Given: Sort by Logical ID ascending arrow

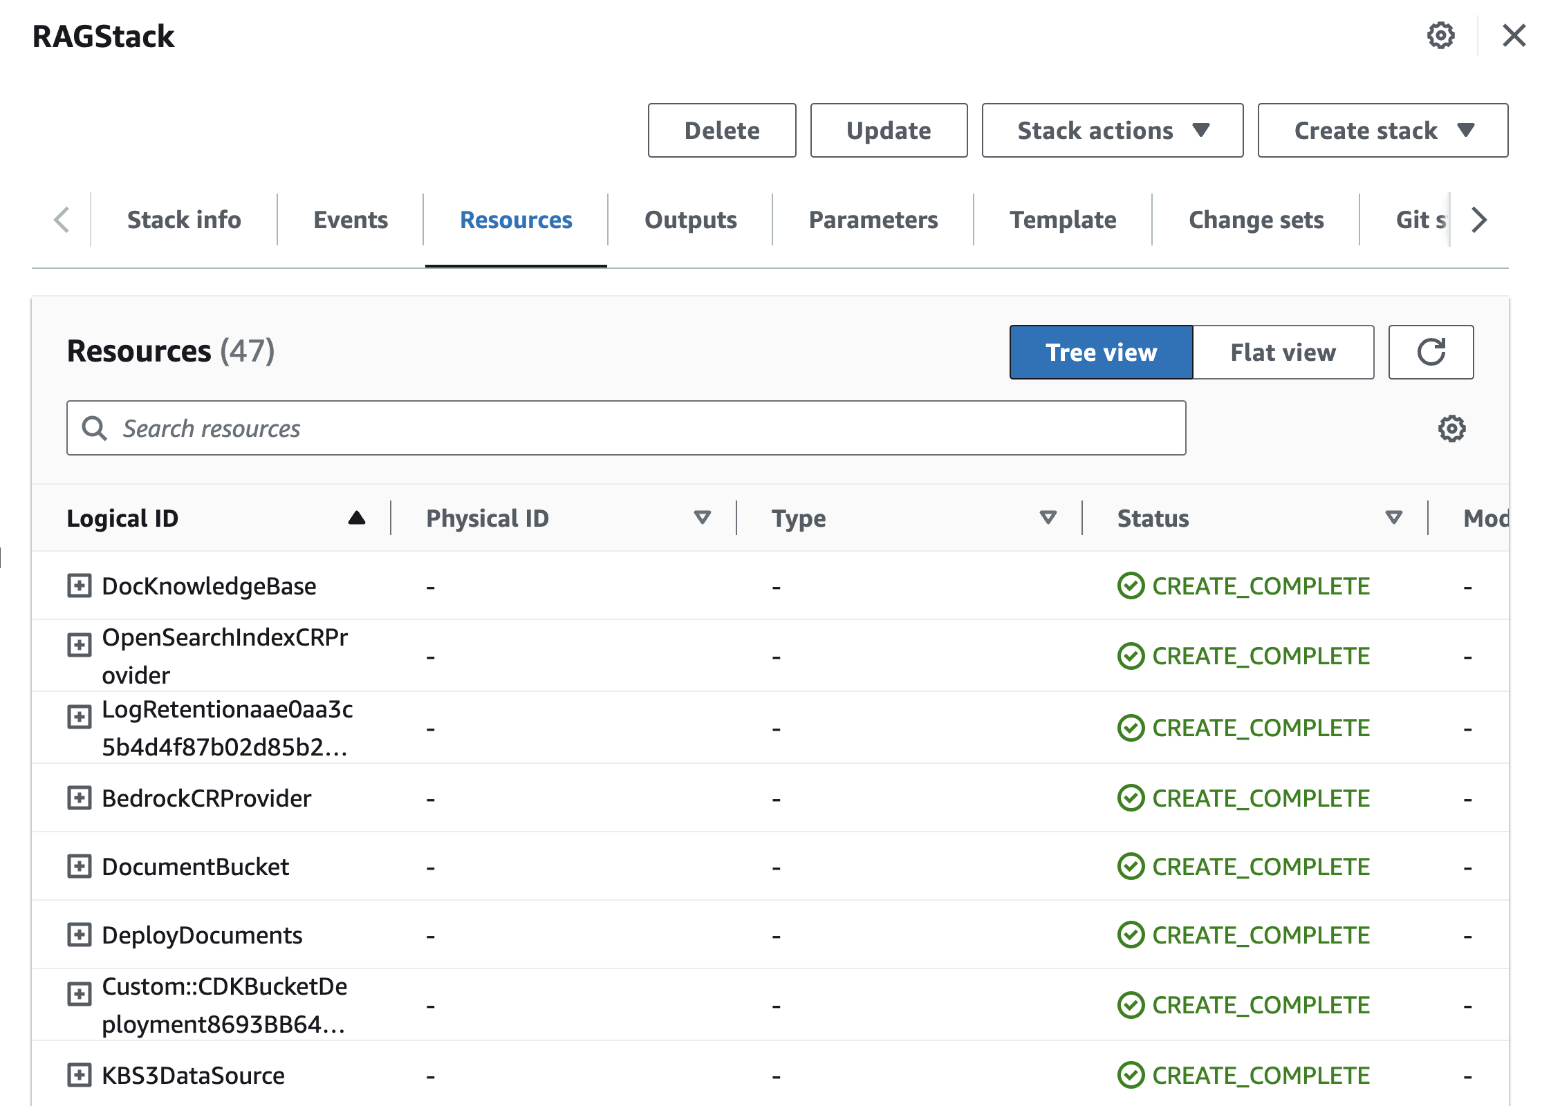Looking at the screenshot, I should pos(357,518).
